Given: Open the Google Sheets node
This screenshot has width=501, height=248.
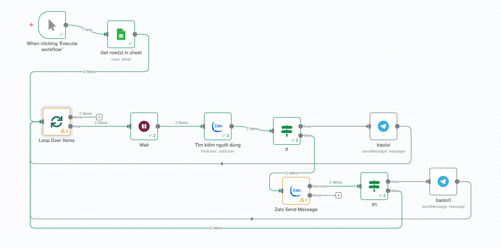Looking at the screenshot, I should point(121,34).
